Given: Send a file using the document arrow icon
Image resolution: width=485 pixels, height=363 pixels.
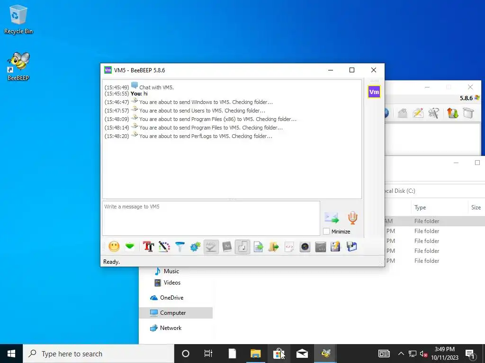Looking at the screenshot, I should (x=258, y=247).
